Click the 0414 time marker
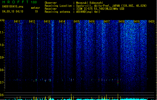157x100 pixels. [62, 21]
